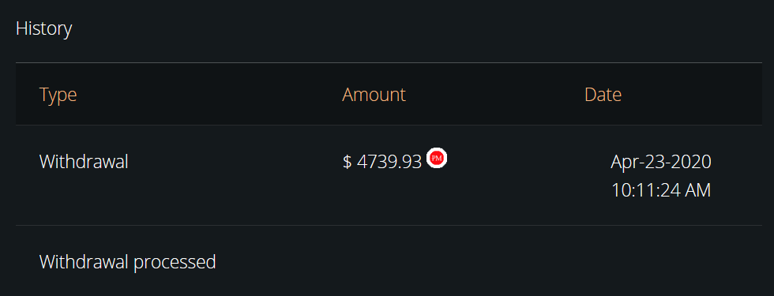Click the dollar sign before the amount

(347, 161)
